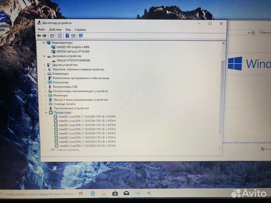The height and width of the screenshot is (203, 271).
Task: Select the Мониторы display icon
Action: (50, 95)
